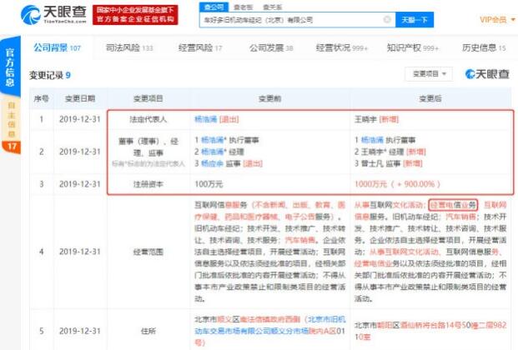Open the 历史信息 tab
Viewport: 518px width, 350px height.
484,47
